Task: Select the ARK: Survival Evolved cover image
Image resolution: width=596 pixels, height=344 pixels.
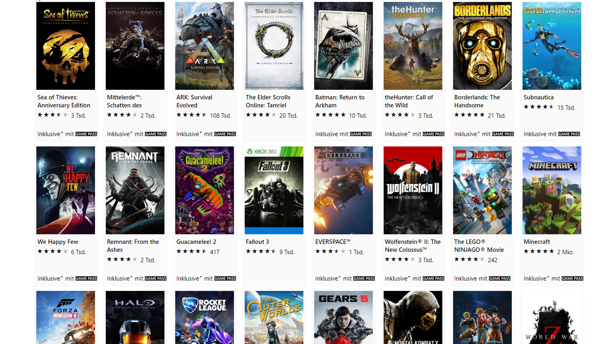Action: click(204, 46)
